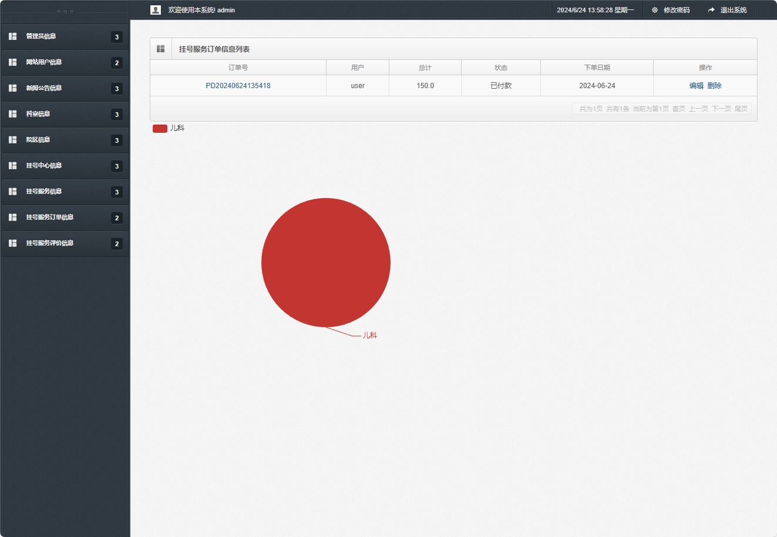Click the 尾页 pagination link
Viewport: 777px width, 537px height.
[741, 109]
